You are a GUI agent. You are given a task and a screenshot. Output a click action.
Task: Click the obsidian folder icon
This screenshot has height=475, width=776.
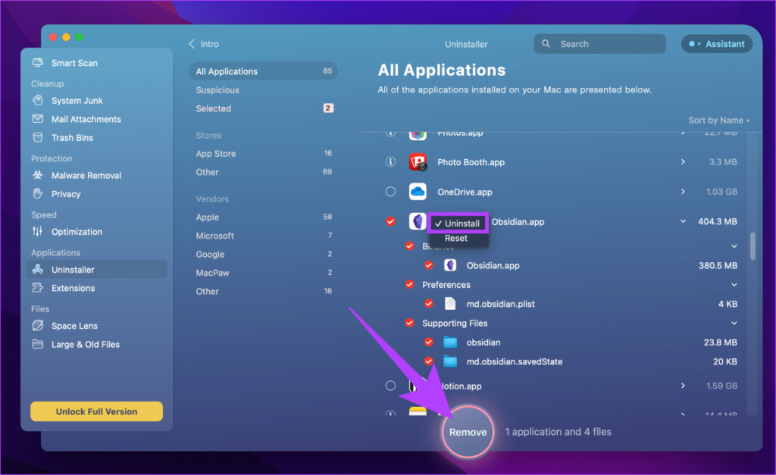pyautogui.click(x=450, y=342)
